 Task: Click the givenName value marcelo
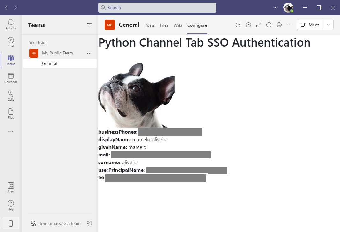137,147
